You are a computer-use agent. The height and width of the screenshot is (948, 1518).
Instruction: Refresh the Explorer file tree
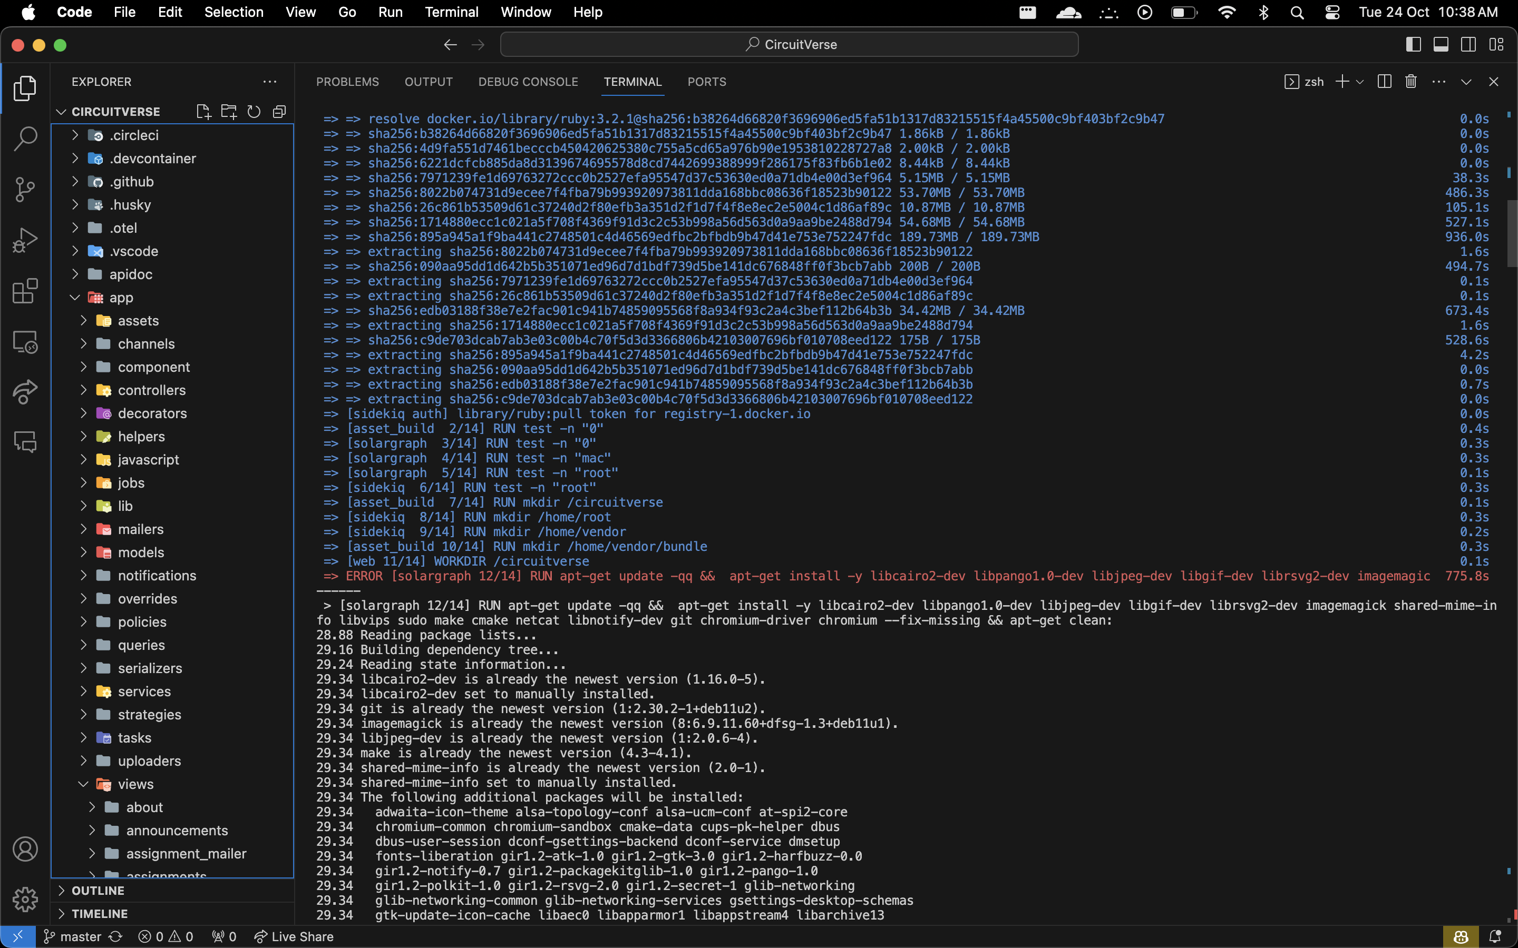pyautogui.click(x=254, y=111)
